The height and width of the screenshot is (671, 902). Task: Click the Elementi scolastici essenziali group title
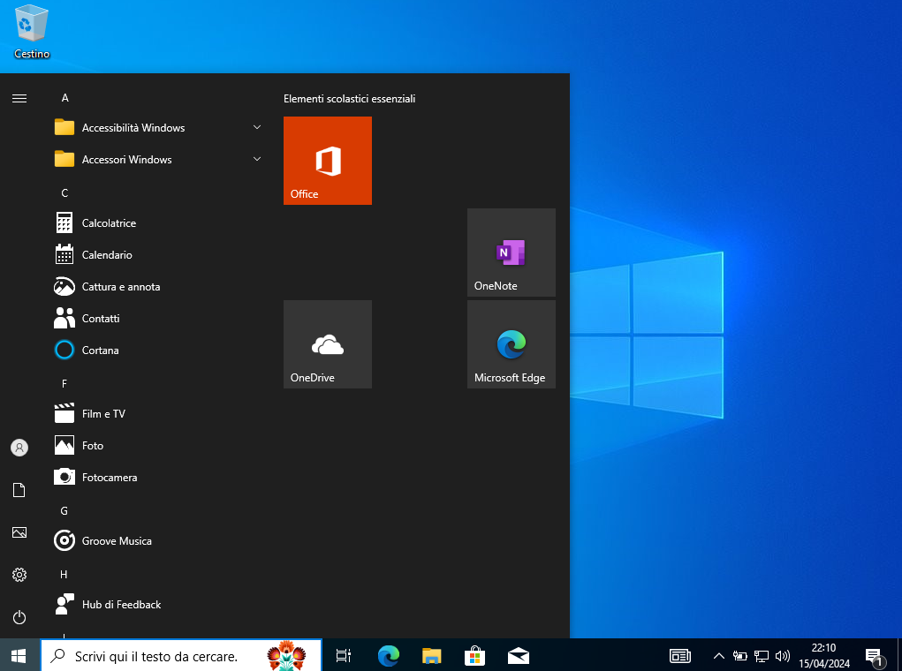[349, 99]
